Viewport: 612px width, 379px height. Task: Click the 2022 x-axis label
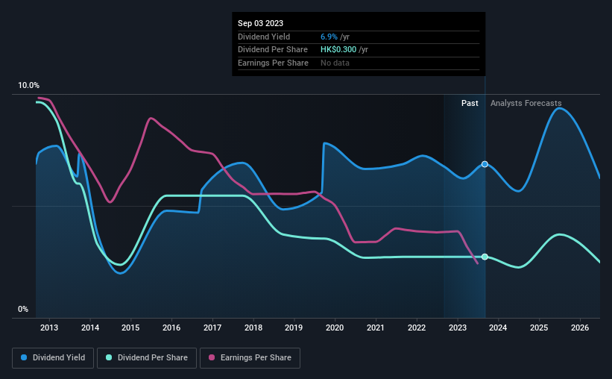click(417, 328)
